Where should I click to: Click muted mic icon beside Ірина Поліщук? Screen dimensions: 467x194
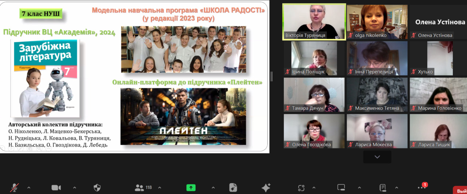pos(288,72)
